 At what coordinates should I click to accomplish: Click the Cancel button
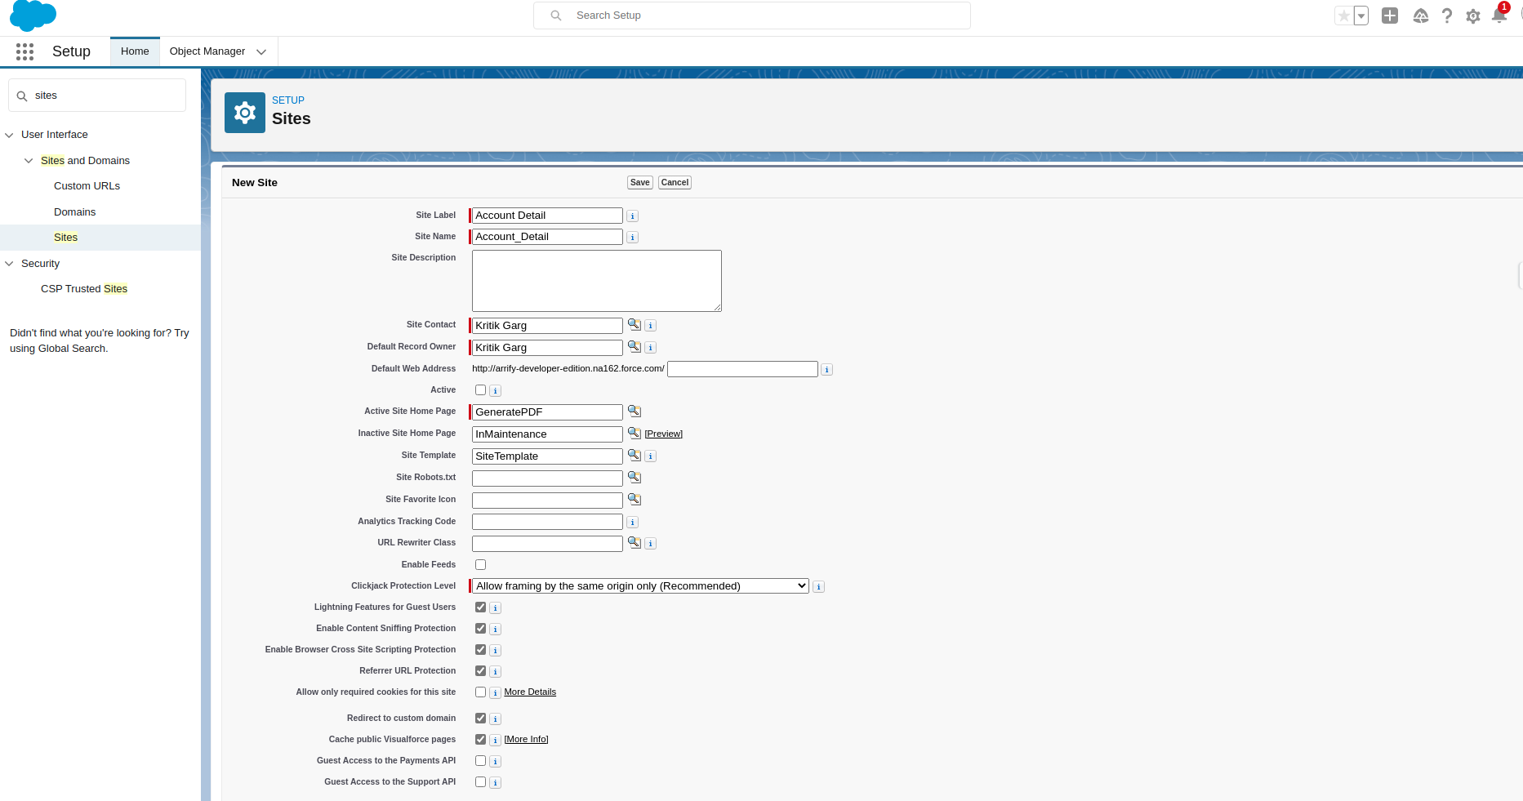pyautogui.click(x=675, y=183)
